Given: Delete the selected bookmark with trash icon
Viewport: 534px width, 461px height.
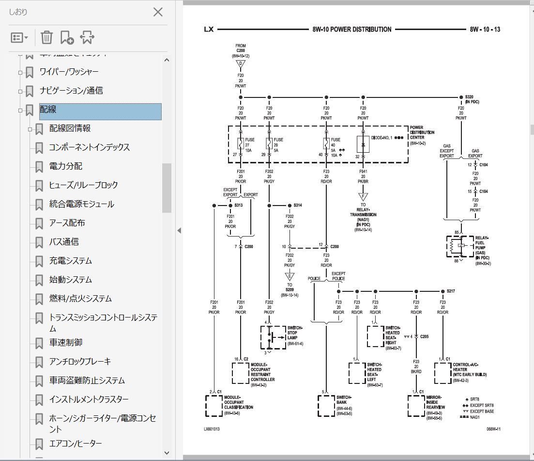Looking at the screenshot, I should [46, 37].
